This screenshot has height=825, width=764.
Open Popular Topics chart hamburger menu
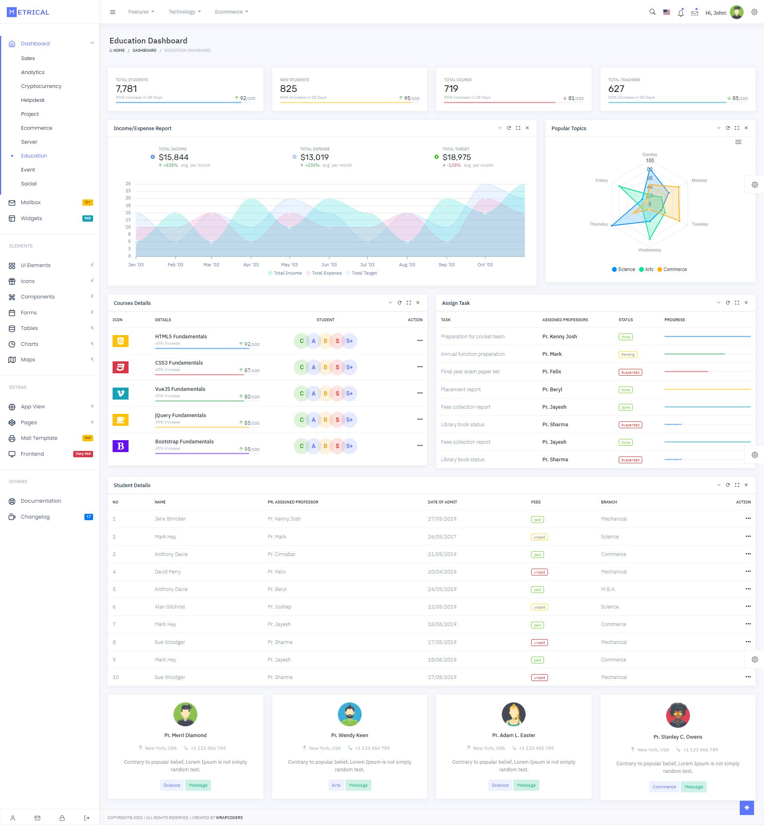coord(738,142)
